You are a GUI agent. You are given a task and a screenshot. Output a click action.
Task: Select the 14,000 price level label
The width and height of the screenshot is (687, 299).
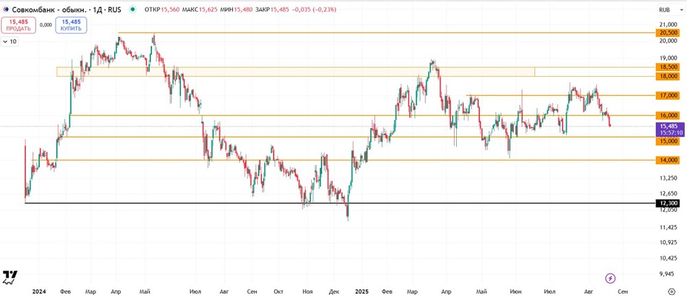[x=667, y=160]
